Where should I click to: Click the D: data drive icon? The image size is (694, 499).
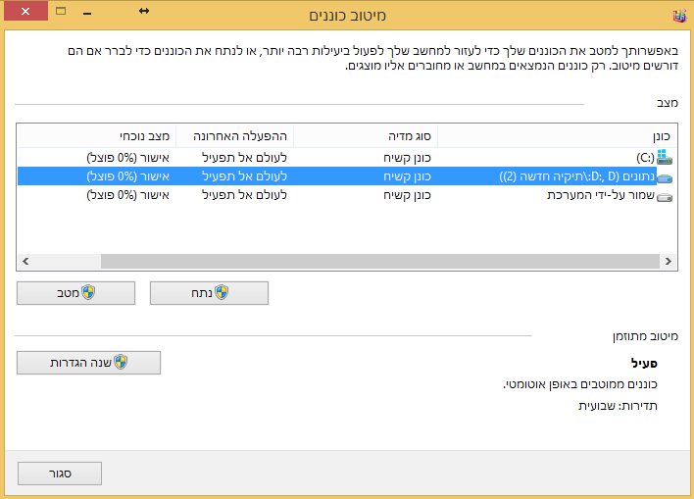[665, 178]
